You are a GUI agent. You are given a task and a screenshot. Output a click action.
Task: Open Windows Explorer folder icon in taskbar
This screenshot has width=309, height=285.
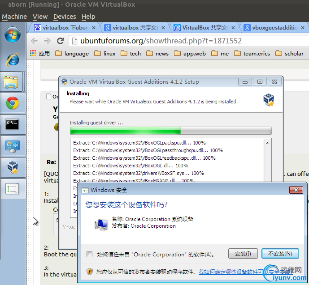coord(11,82)
